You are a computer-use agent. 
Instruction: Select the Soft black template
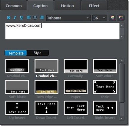pos(17,87)
